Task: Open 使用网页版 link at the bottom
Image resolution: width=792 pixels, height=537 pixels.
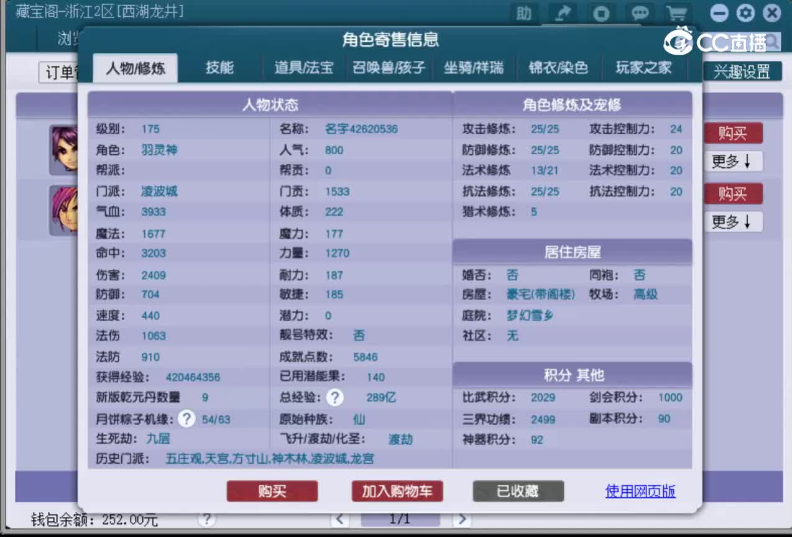Action: 640,491
